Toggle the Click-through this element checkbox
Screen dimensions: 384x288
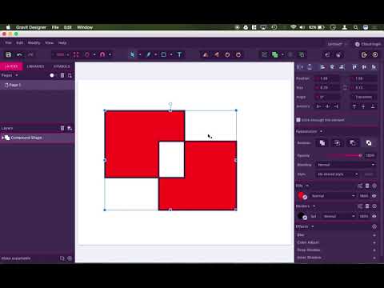(x=298, y=120)
